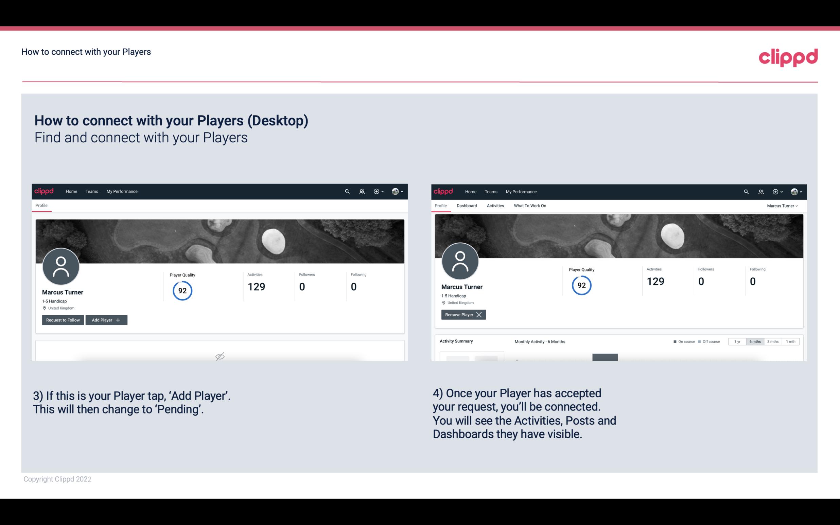Select the Dashboard tab in right panel
840x525 pixels.
click(466, 206)
